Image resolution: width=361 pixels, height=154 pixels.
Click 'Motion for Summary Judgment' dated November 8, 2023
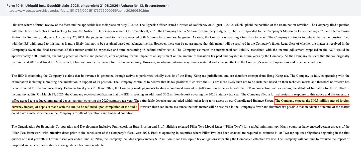coord(208,31)
